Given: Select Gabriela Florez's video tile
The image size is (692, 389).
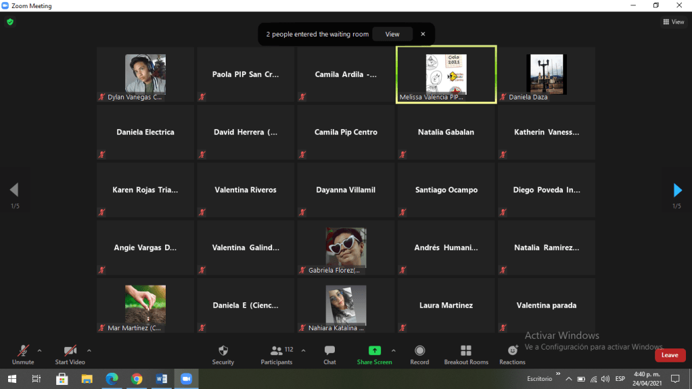Looking at the screenshot, I should pyautogui.click(x=346, y=248).
